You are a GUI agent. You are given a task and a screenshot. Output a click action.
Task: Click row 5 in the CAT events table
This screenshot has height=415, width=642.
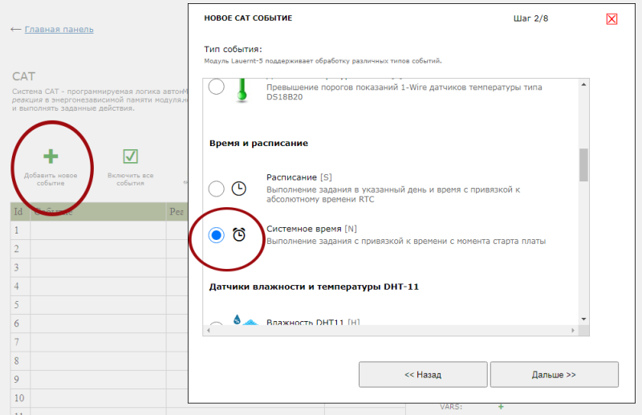99,305
